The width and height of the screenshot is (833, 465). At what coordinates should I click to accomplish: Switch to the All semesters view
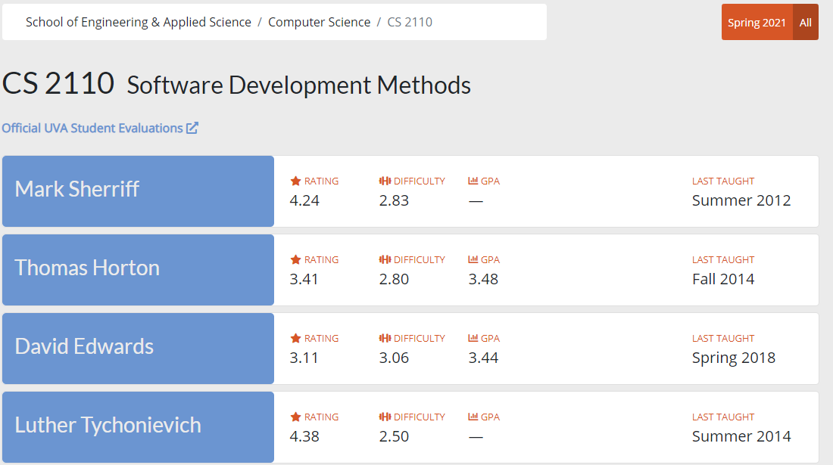805,22
